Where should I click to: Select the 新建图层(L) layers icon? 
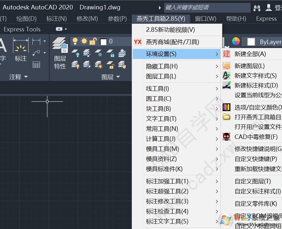(x=226, y=65)
